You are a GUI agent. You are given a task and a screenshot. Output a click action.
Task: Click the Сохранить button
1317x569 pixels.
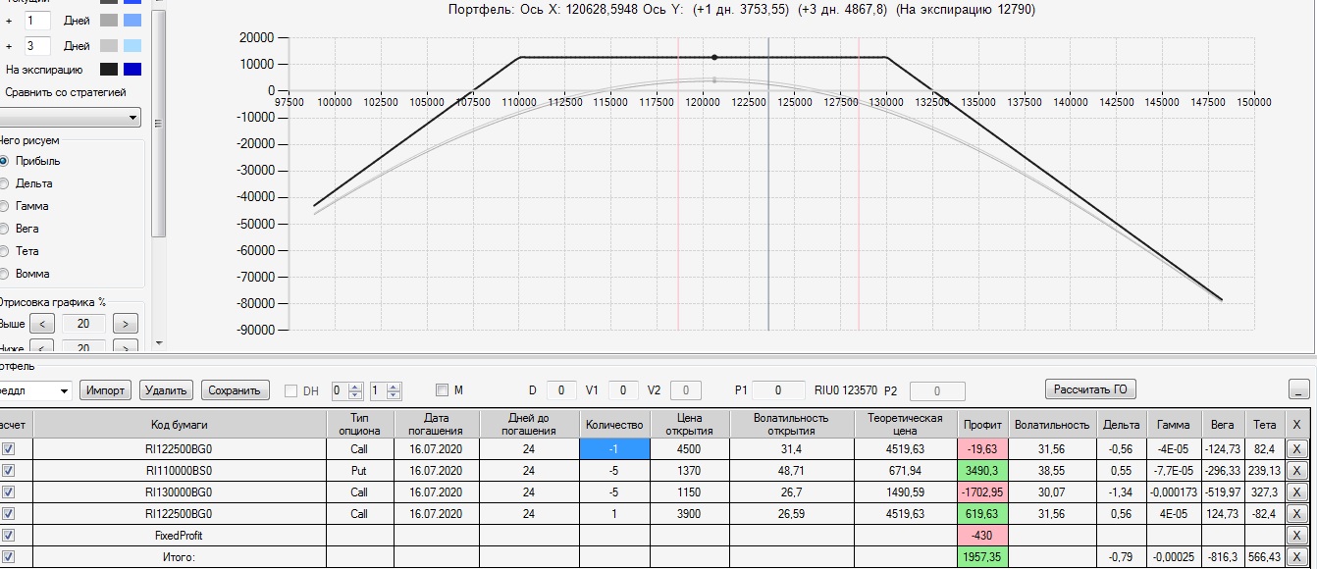236,390
